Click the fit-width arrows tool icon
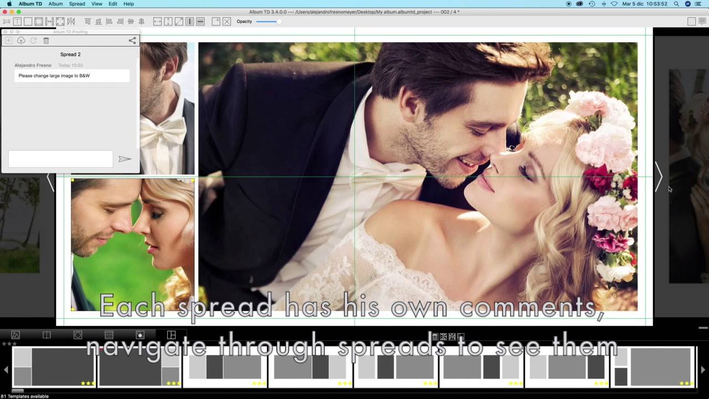Screen dimensions: 709x399 click(49, 22)
